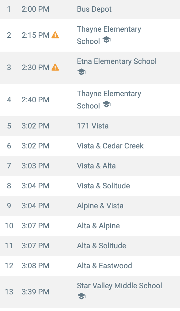This screenshot has width=180, height=311.
Task: Click school cap icon under Star Valley Middle
Action: coord(81,296)
